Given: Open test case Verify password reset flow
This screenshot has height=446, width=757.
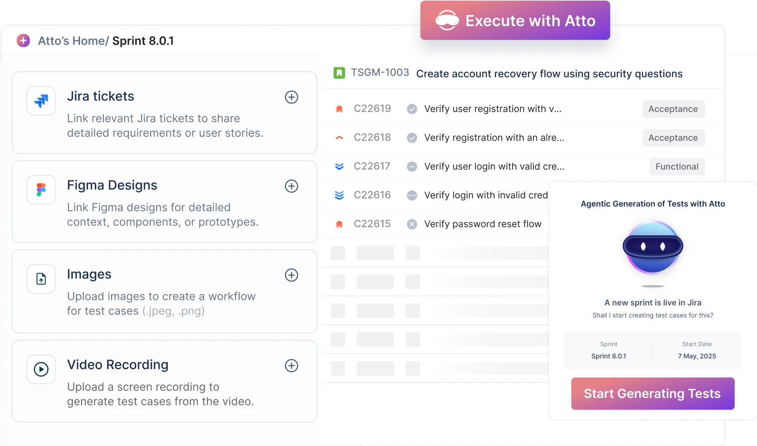Looking at the screenshot, I should coord(483,224).
